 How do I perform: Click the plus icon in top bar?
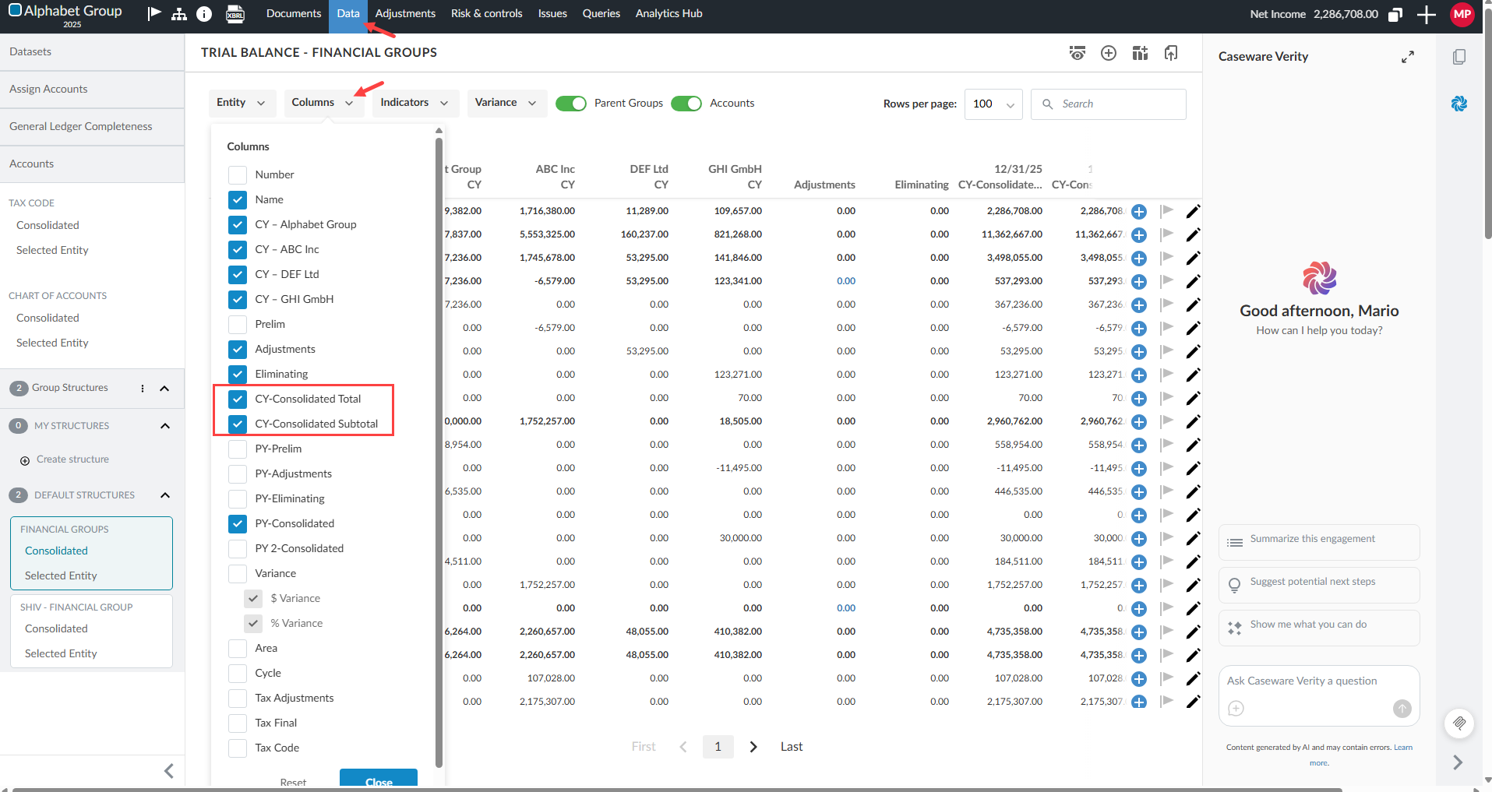(1426, 14)
